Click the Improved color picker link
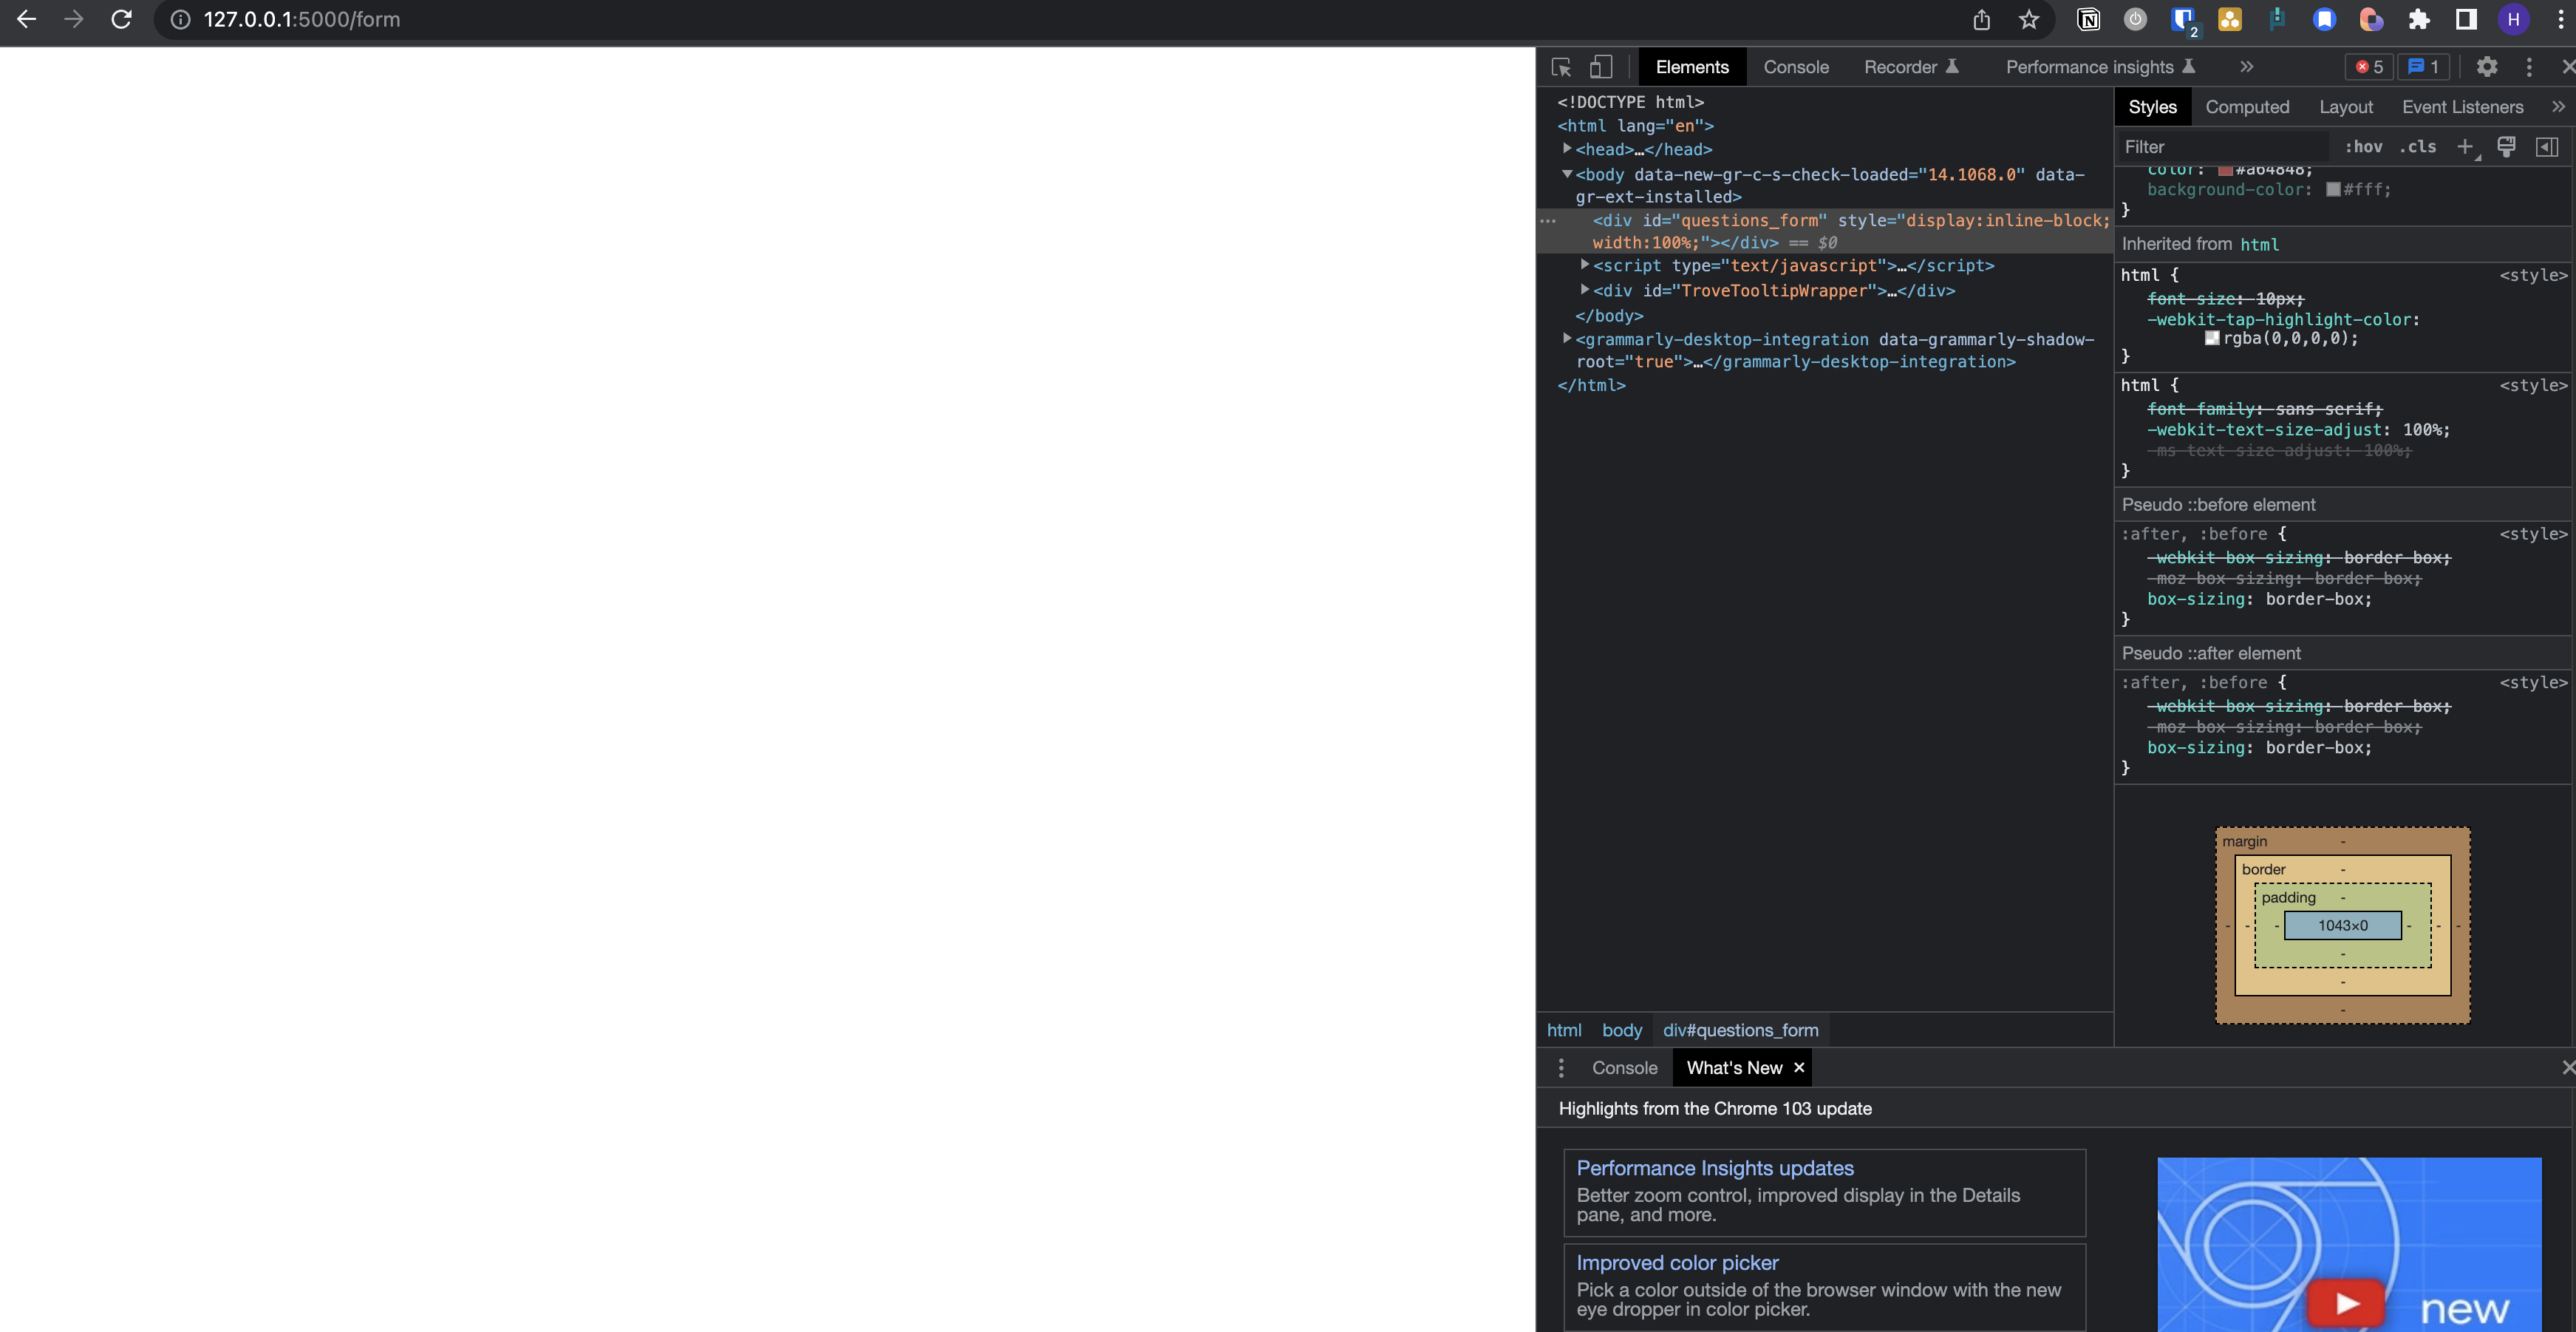This screenshot has width=2576, height=1332. pyautogui.click(x=1677, y=1263)
